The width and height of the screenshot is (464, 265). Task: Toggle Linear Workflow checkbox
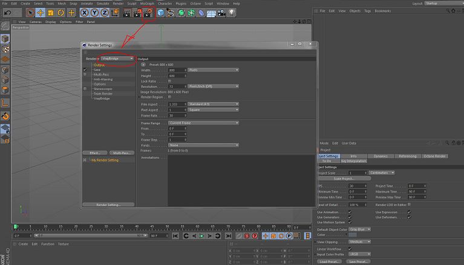350,249
